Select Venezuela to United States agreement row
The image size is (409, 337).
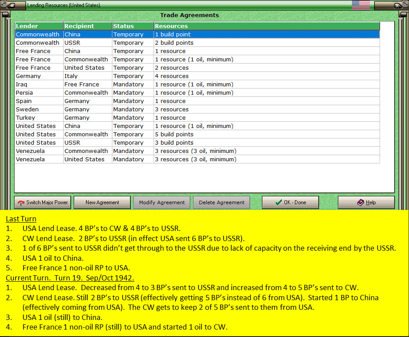point(197,160)
